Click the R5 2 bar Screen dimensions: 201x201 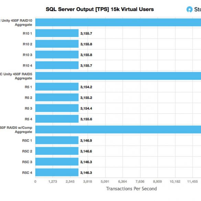click(x=57, y=98)
